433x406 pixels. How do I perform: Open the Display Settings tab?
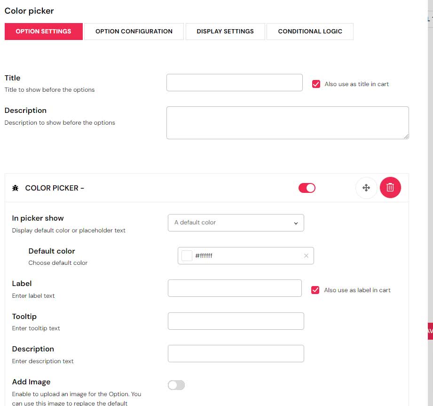tap(225, 32)
